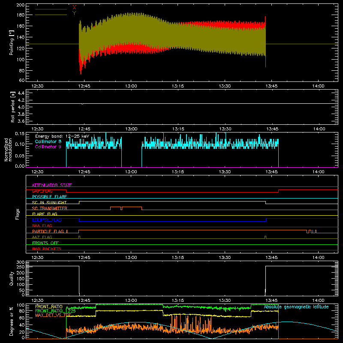
Task: Click the magenta 'Collimator 9' legend entry
Action: point(48,147)
